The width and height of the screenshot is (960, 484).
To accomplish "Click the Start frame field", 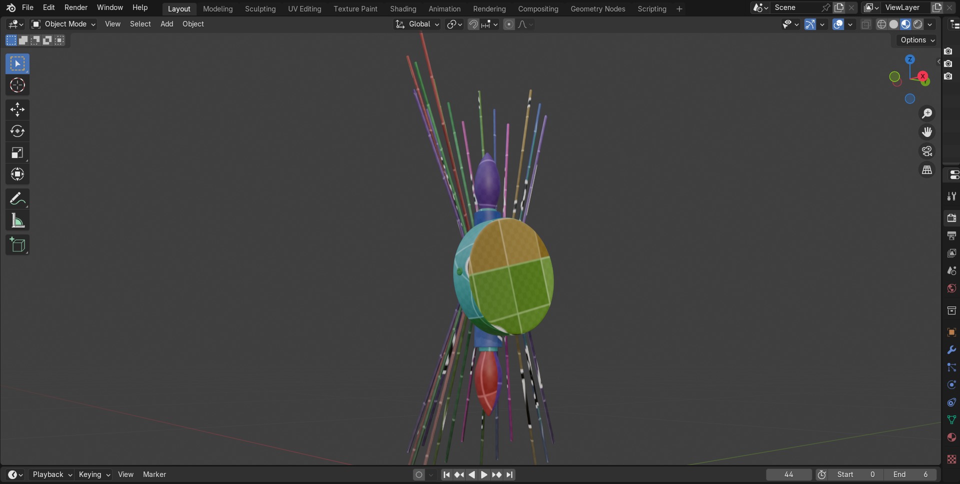I will click(x=856, y=474).
